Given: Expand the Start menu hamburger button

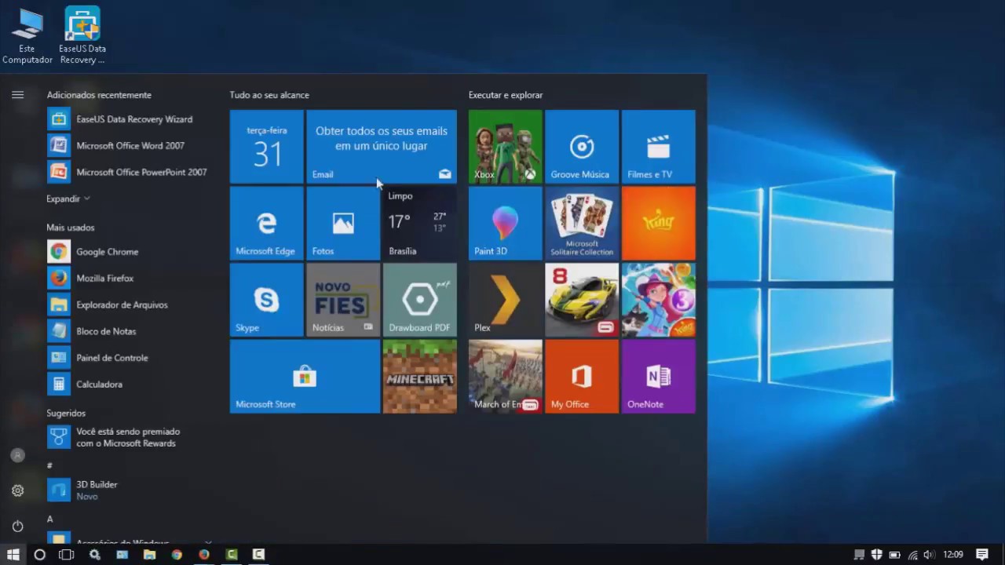Looking at the screenshot, I should point(17,95).
